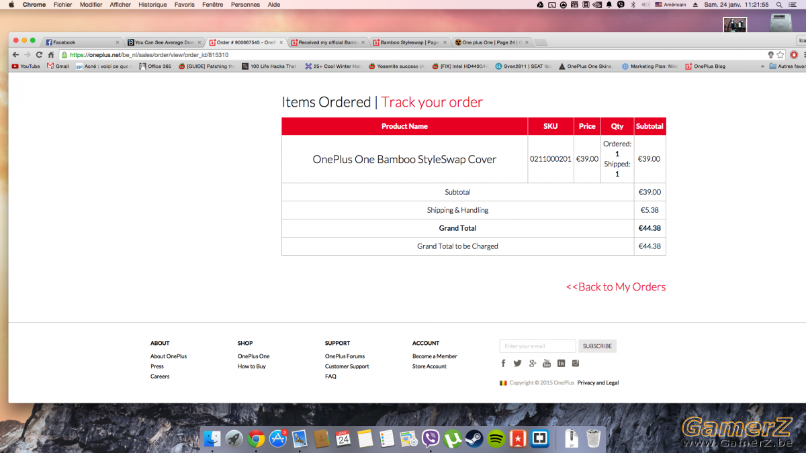Image resolution: width=806 pixels, height=453 pixels.
Task: Open OnePlus Twitter icon in footer
Action: 517,364
